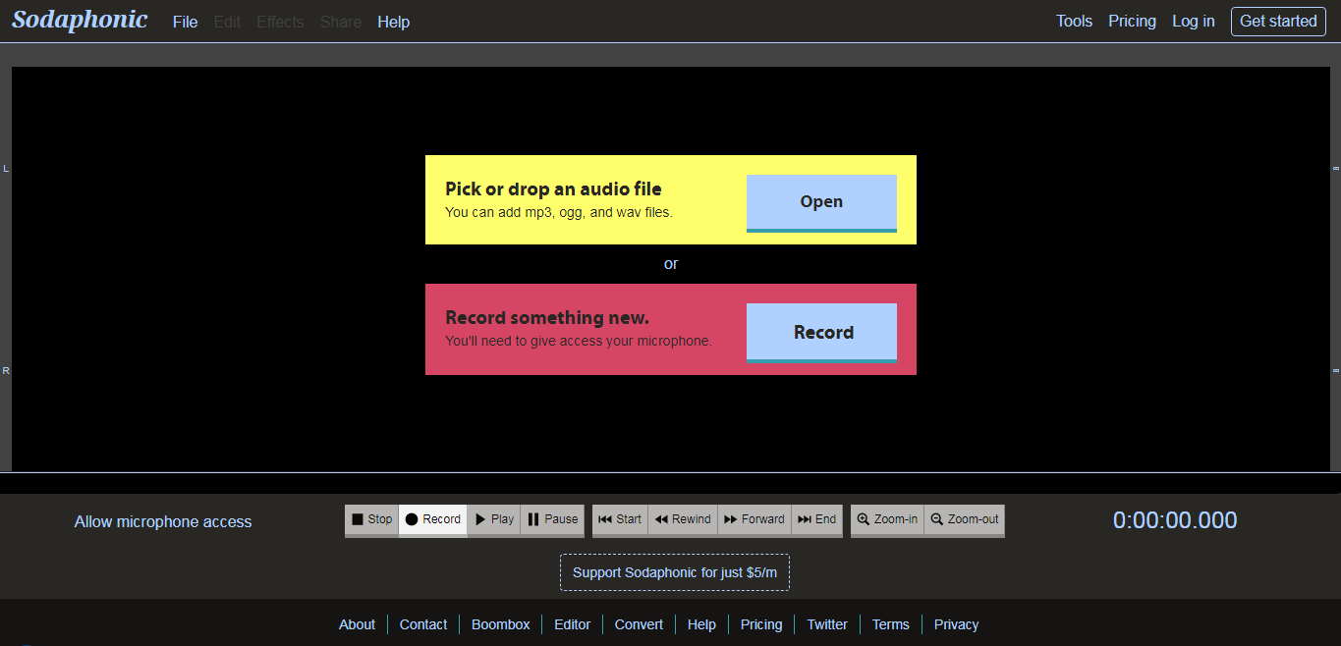
Task: Click the 'Record something new.' heading
Action: click(547, 318)
